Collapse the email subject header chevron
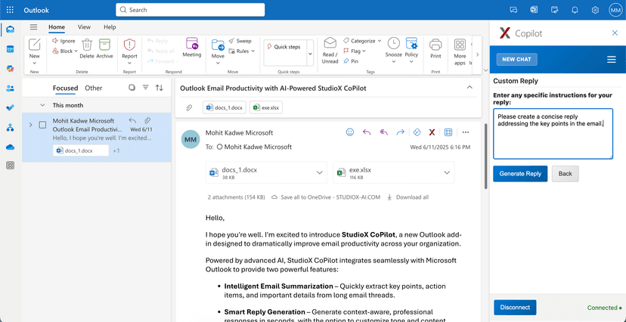This screenshot has width=626, height=322. [470, 88]
